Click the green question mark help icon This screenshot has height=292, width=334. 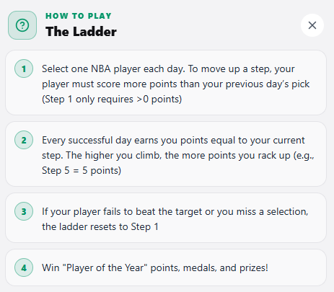pyautogui.click(x=22, y=25)
